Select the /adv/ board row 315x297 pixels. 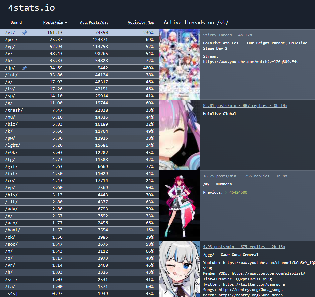[x=79, y=209]
